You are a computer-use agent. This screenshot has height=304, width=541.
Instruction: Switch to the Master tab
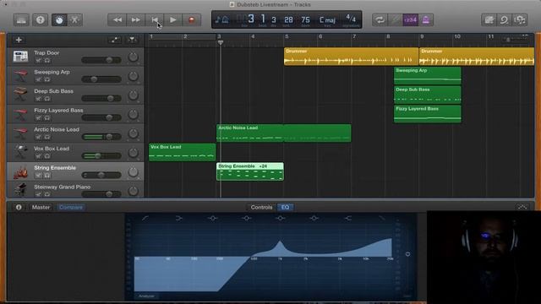(x=41, y=207)
